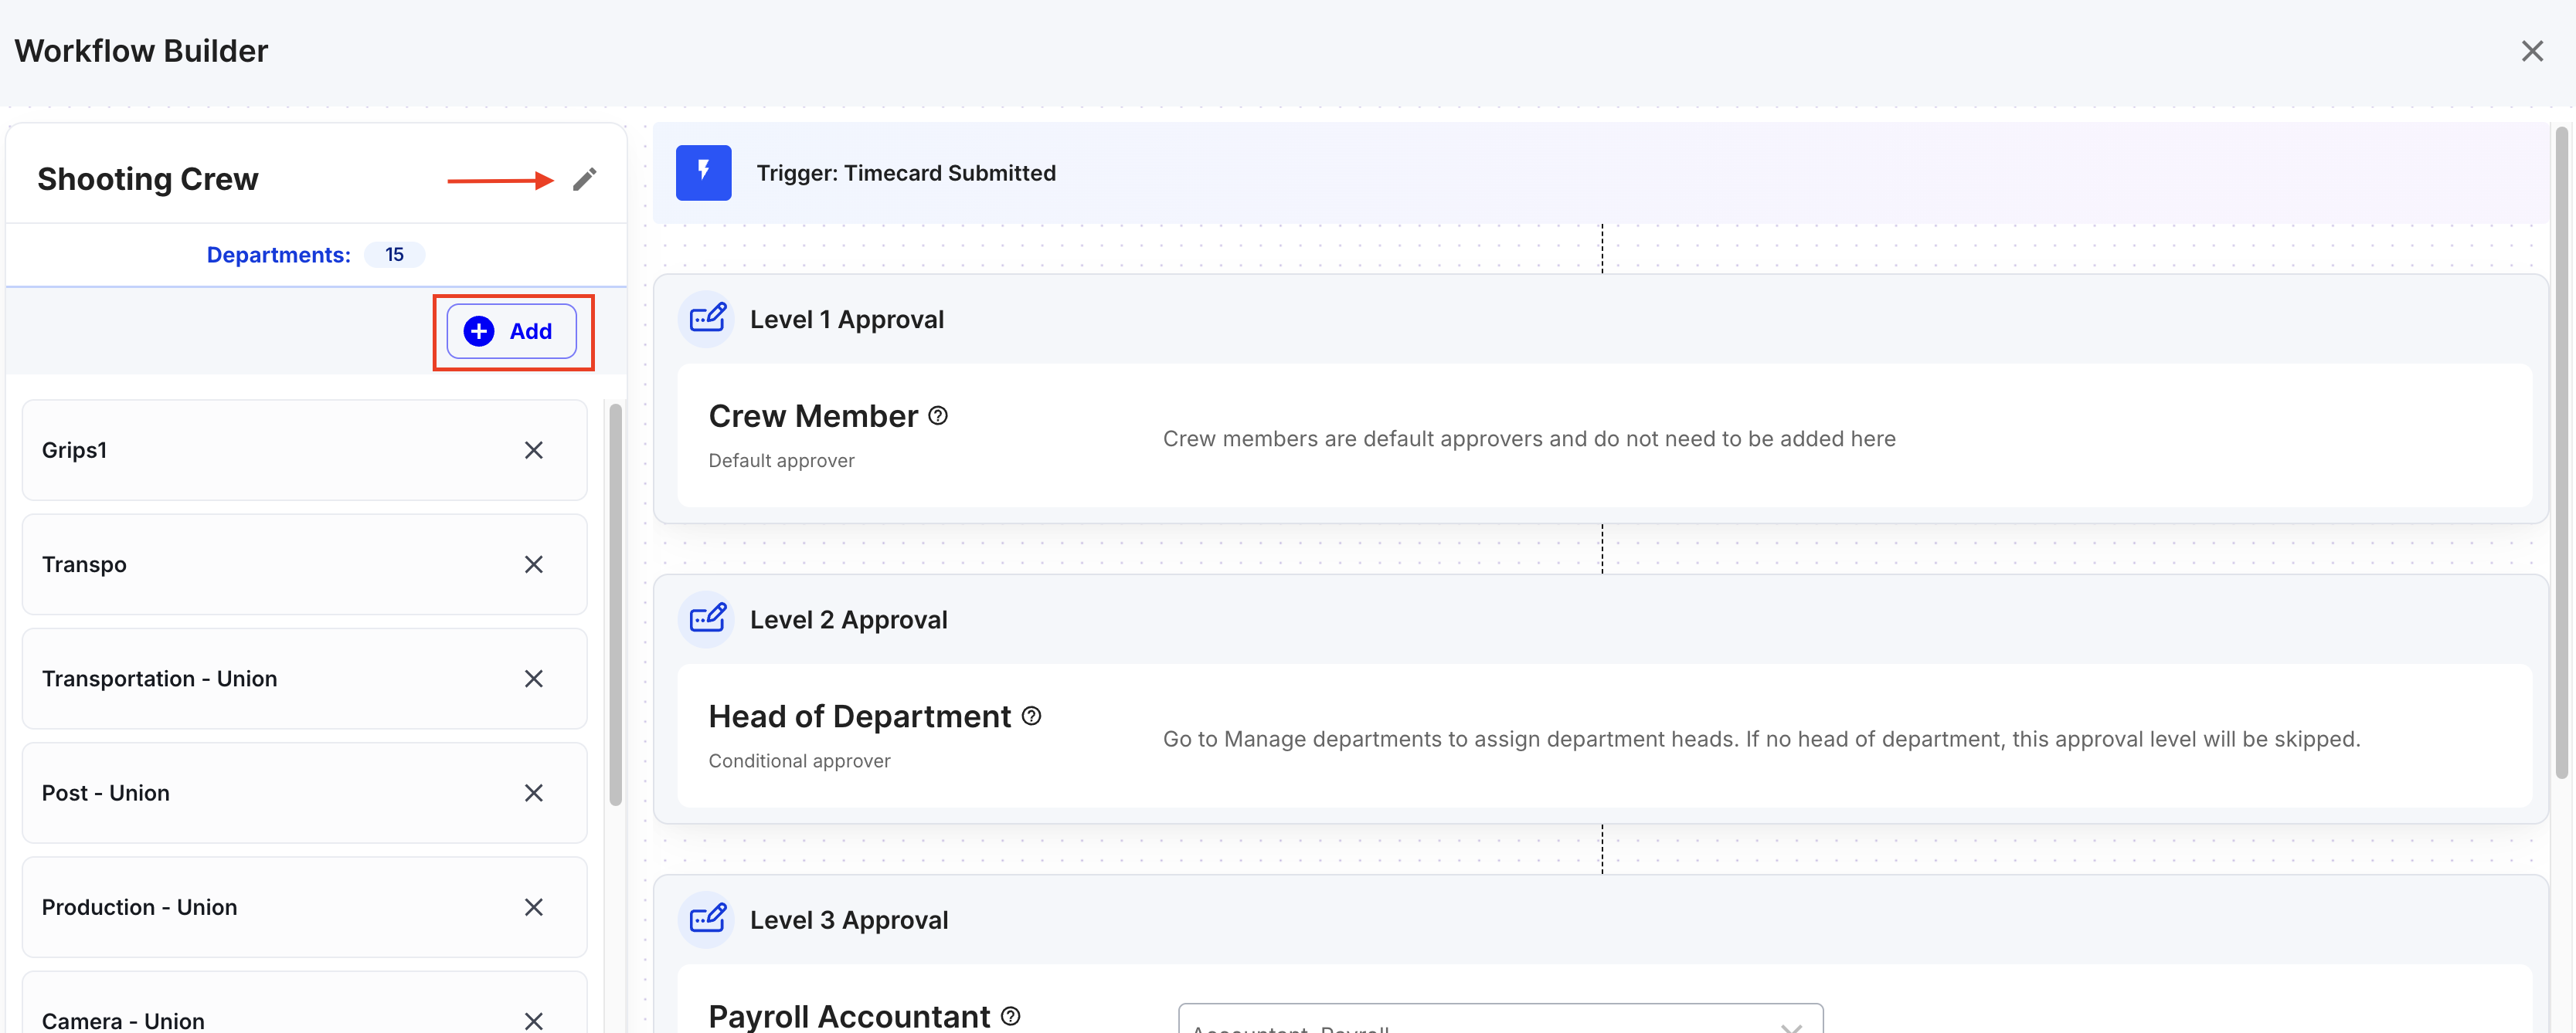Click the Conditional approver label
This screenshot has height=1033, width=2576.
coord(799,761)
